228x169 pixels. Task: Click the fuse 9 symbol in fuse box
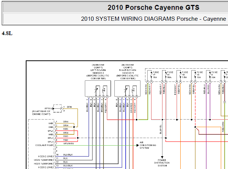(210, 75)
